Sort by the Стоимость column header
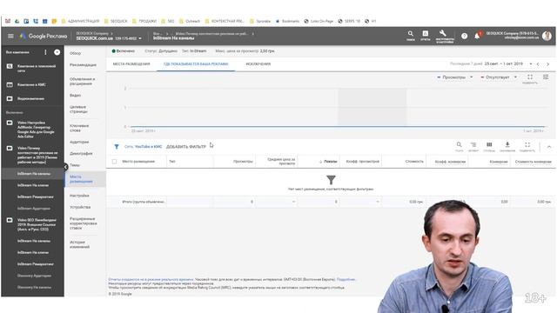The height and width of the screenshot is (313, 557). [x=414, y=162]
